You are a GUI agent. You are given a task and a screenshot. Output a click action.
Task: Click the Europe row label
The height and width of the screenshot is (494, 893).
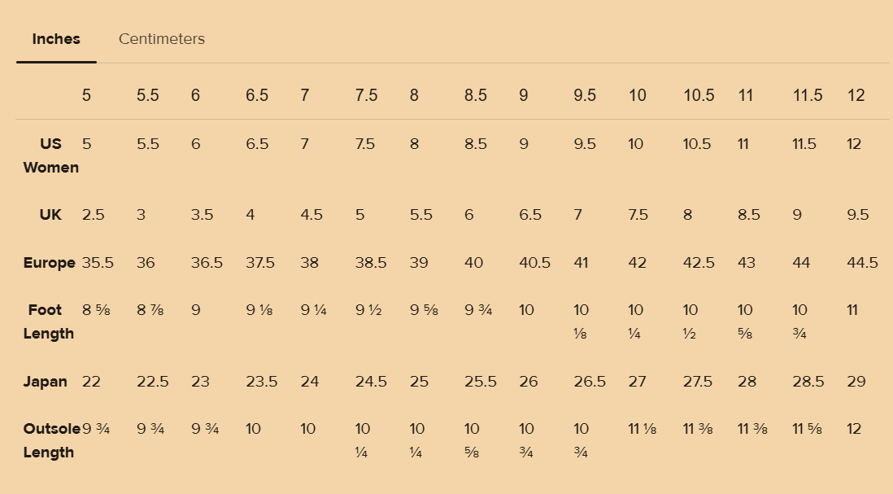tap(49, 263)
